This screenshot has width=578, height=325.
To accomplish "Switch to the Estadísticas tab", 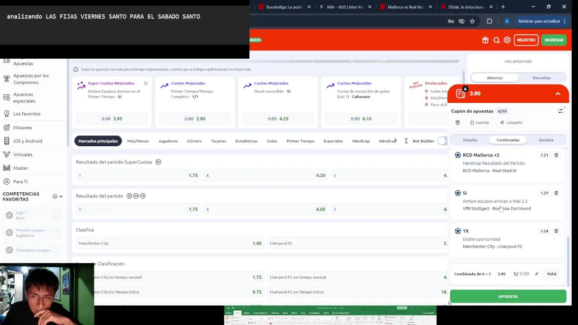I will click(246, 141).
